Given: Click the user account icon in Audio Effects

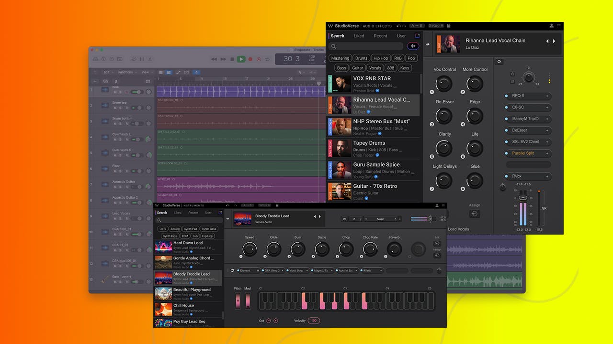Looking at the screenshot, I should [551, 26].
